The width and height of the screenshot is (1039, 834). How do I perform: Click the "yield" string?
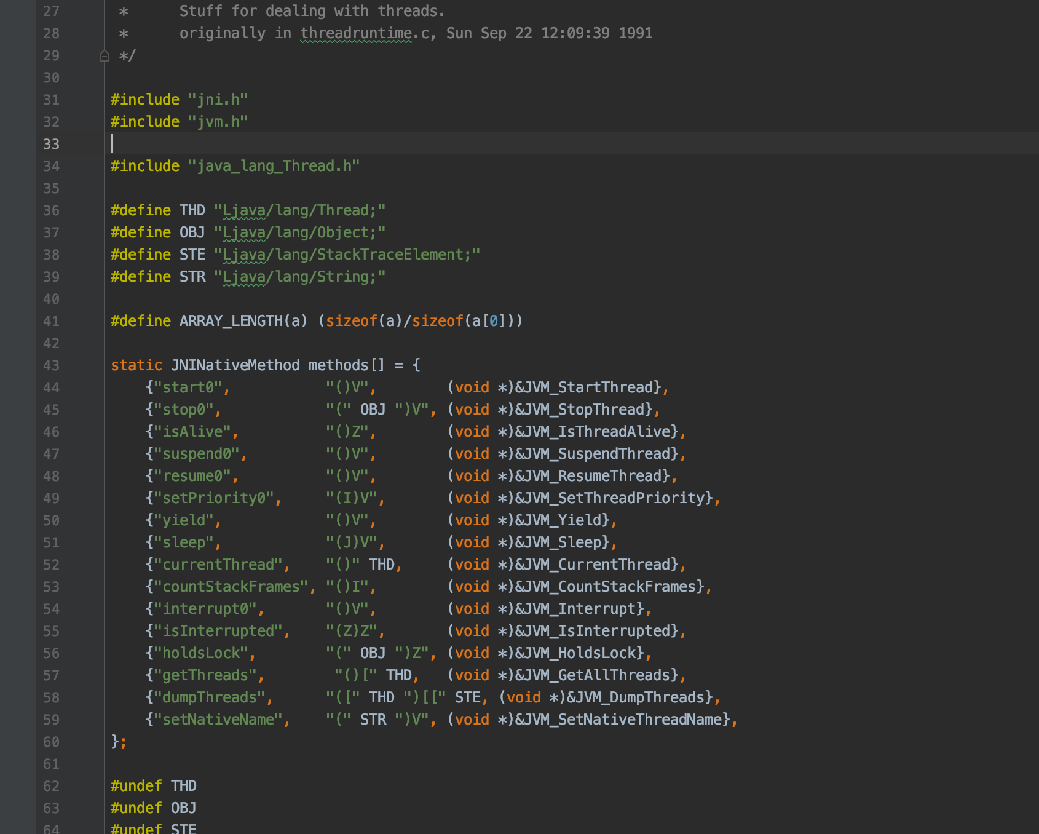click(184, 520)
